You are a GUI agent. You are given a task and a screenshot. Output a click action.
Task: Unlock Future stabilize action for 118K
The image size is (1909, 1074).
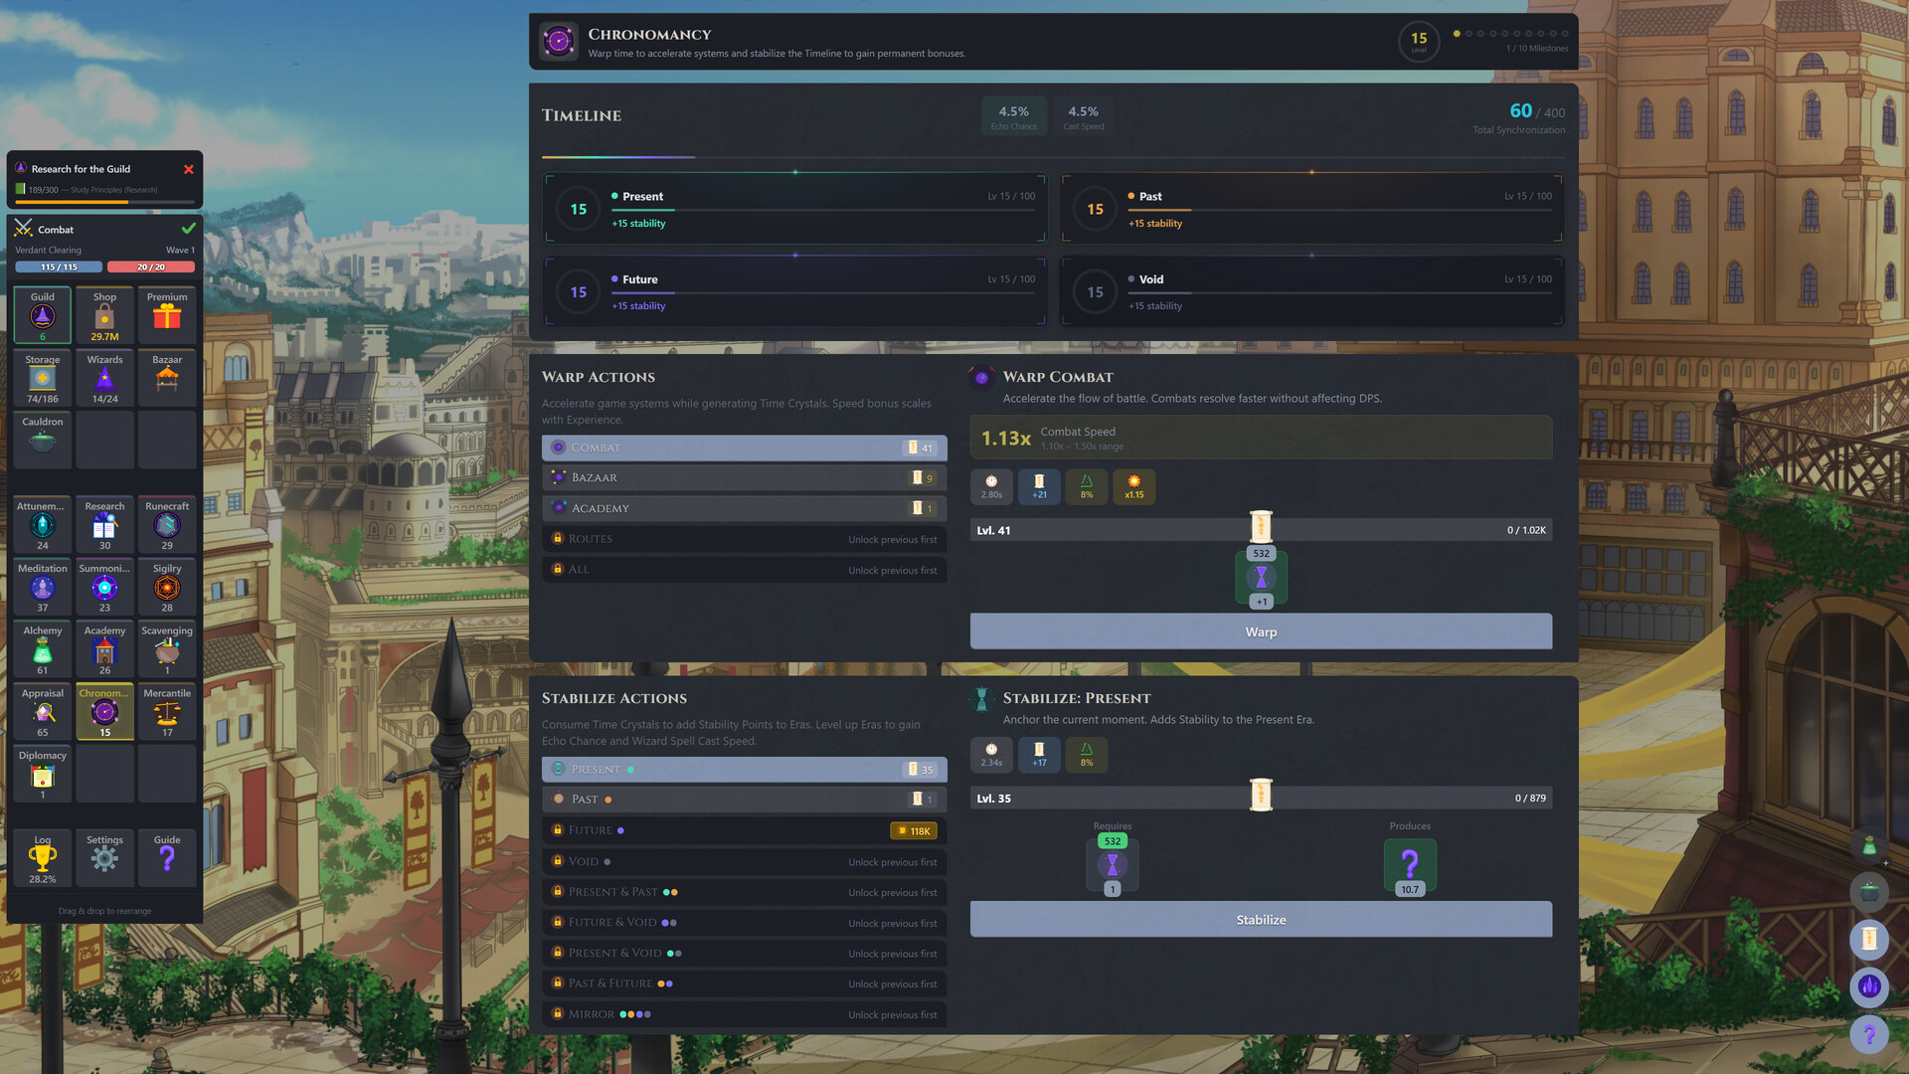pos(913,831)
